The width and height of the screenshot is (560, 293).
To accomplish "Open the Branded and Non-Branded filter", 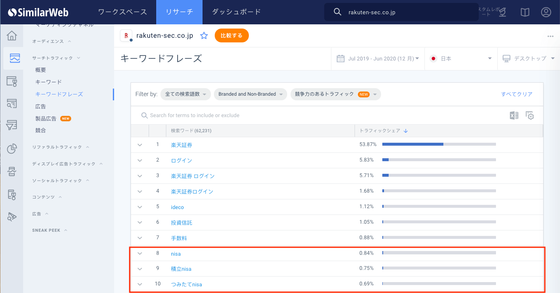I will [251, 94].
